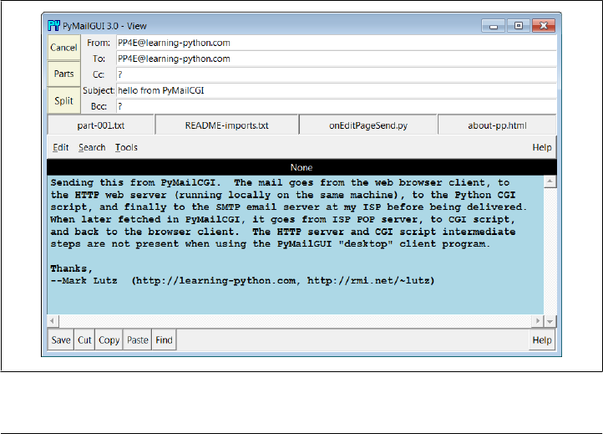This screenshot has height=434, width=603.
Task: Click the horizontal scrollbar right arrow
Action: click(538, 321)
